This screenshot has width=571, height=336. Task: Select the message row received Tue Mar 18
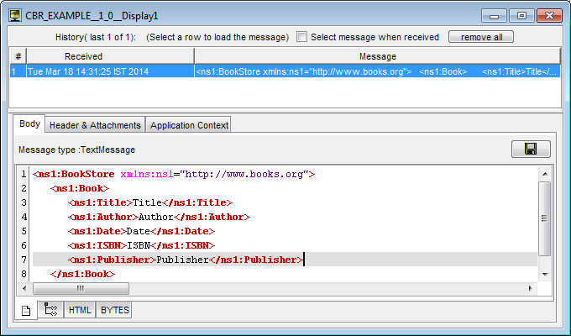tap(285, 71)
